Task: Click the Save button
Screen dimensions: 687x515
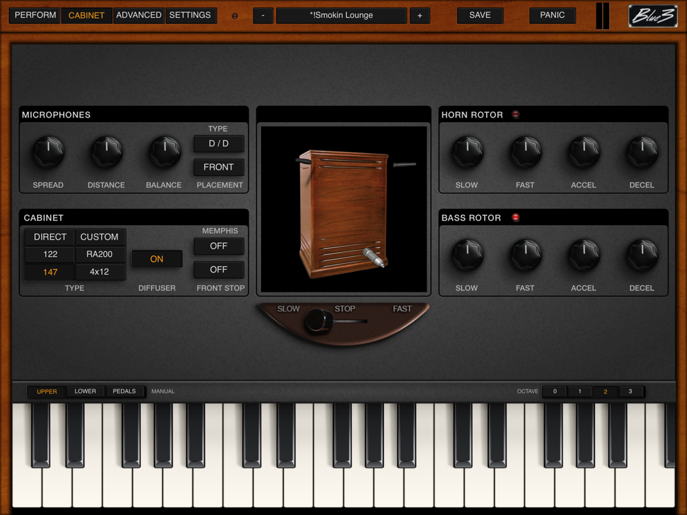Action: point(480,15)
